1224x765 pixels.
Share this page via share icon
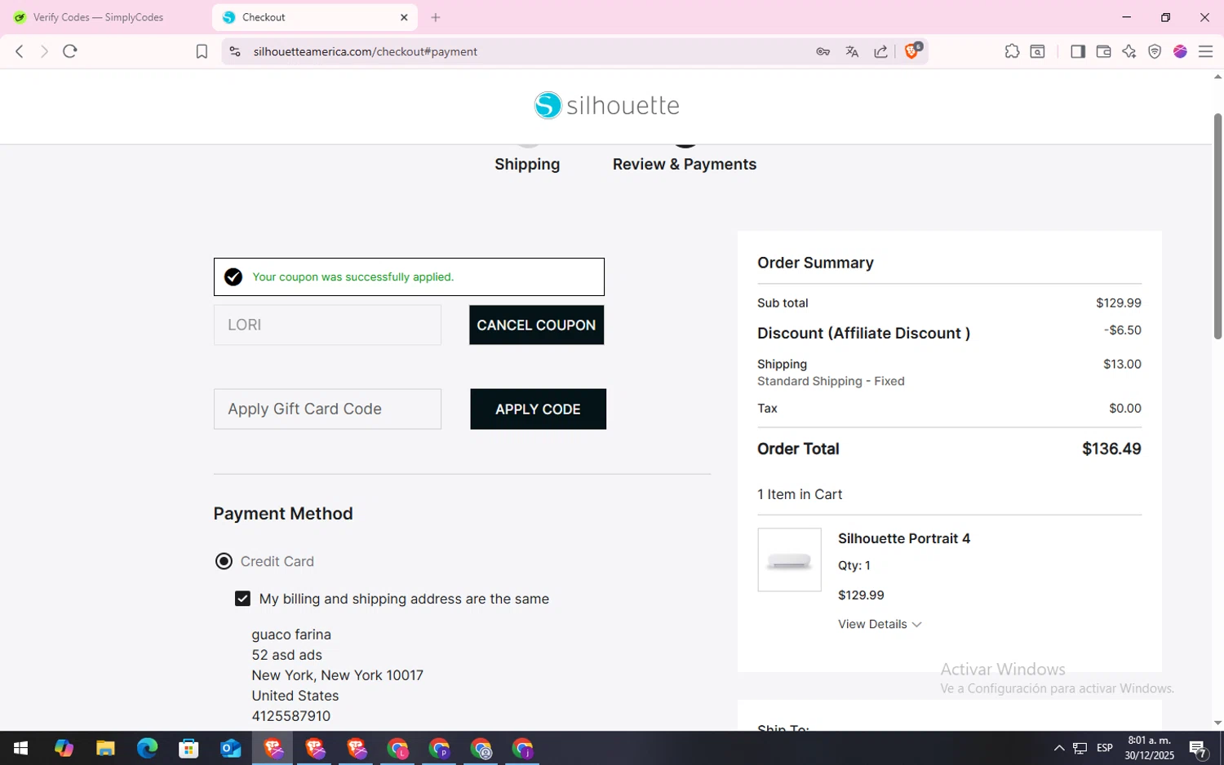pyautogui.click(x=881, y=51)
